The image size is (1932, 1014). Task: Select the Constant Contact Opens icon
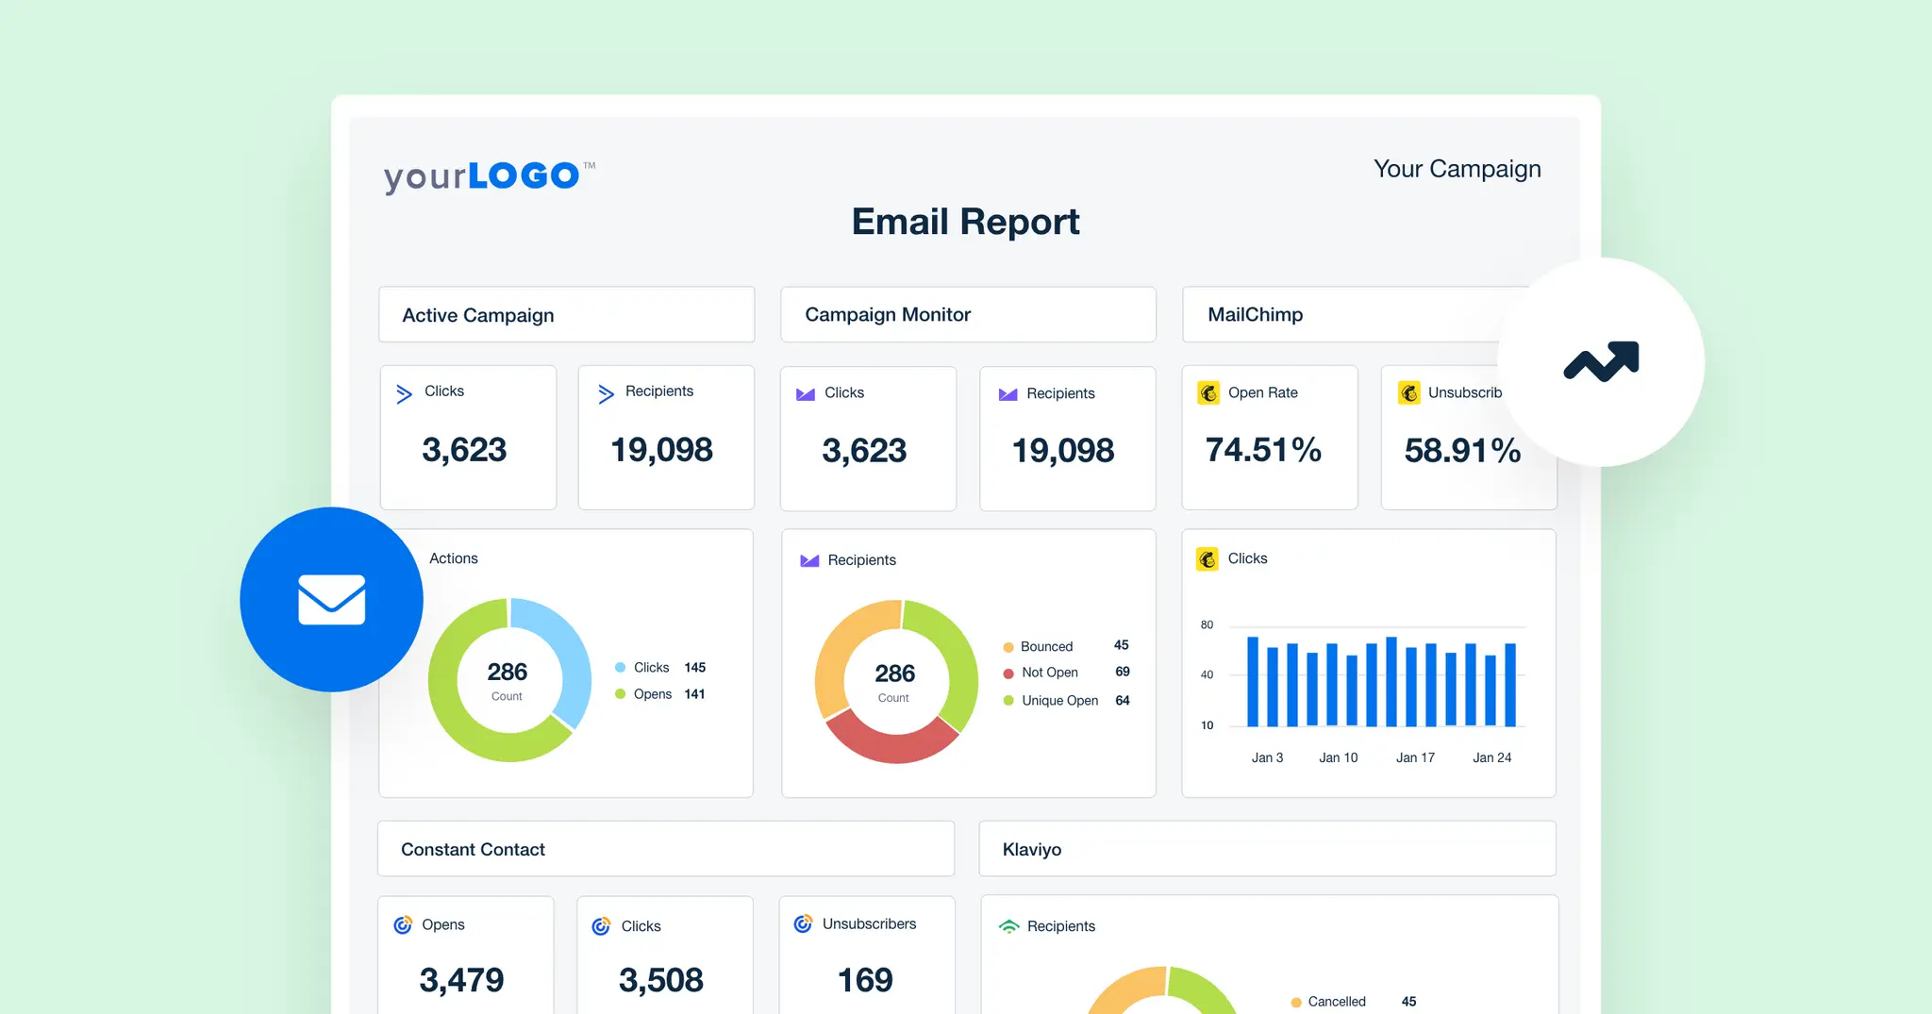(x=405, y=925)
